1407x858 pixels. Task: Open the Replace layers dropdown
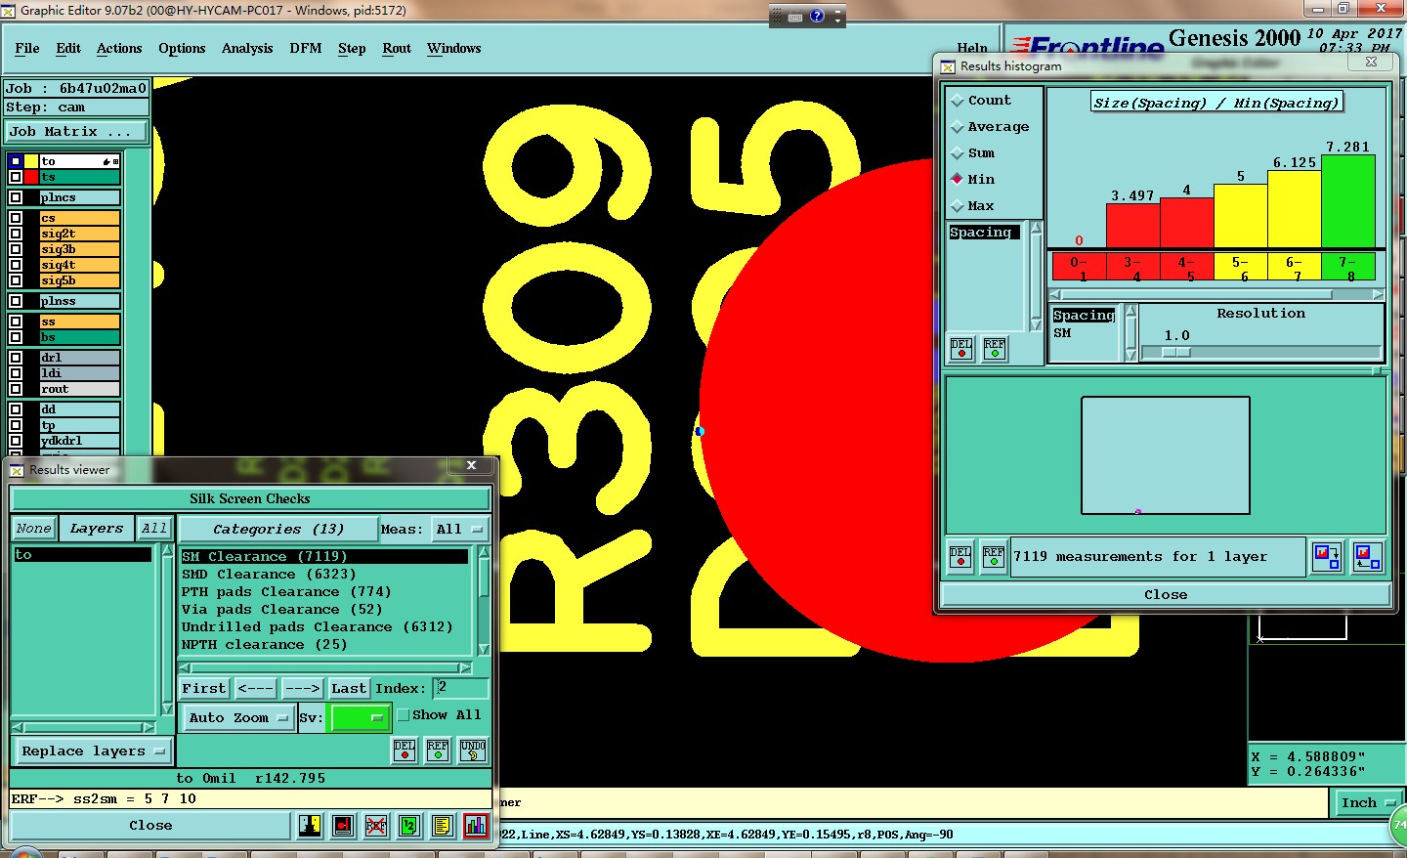pos(93,751)
